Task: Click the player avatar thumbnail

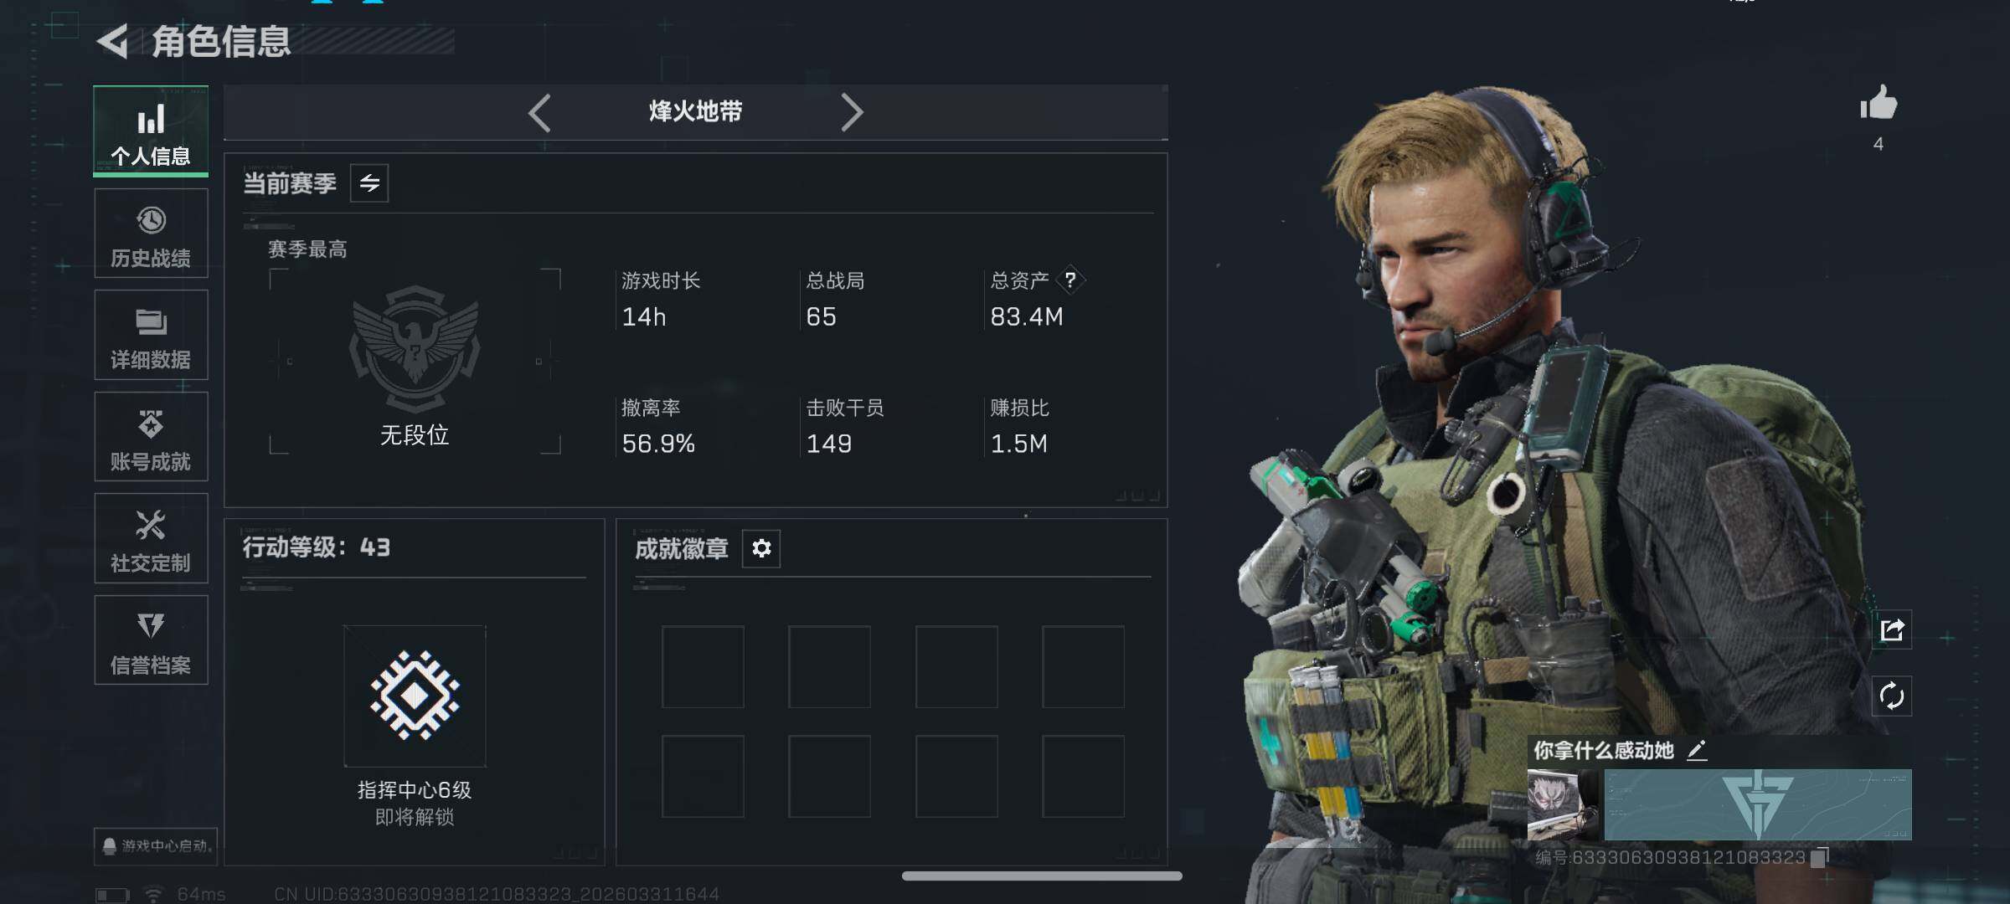Action: [1563, 804]
